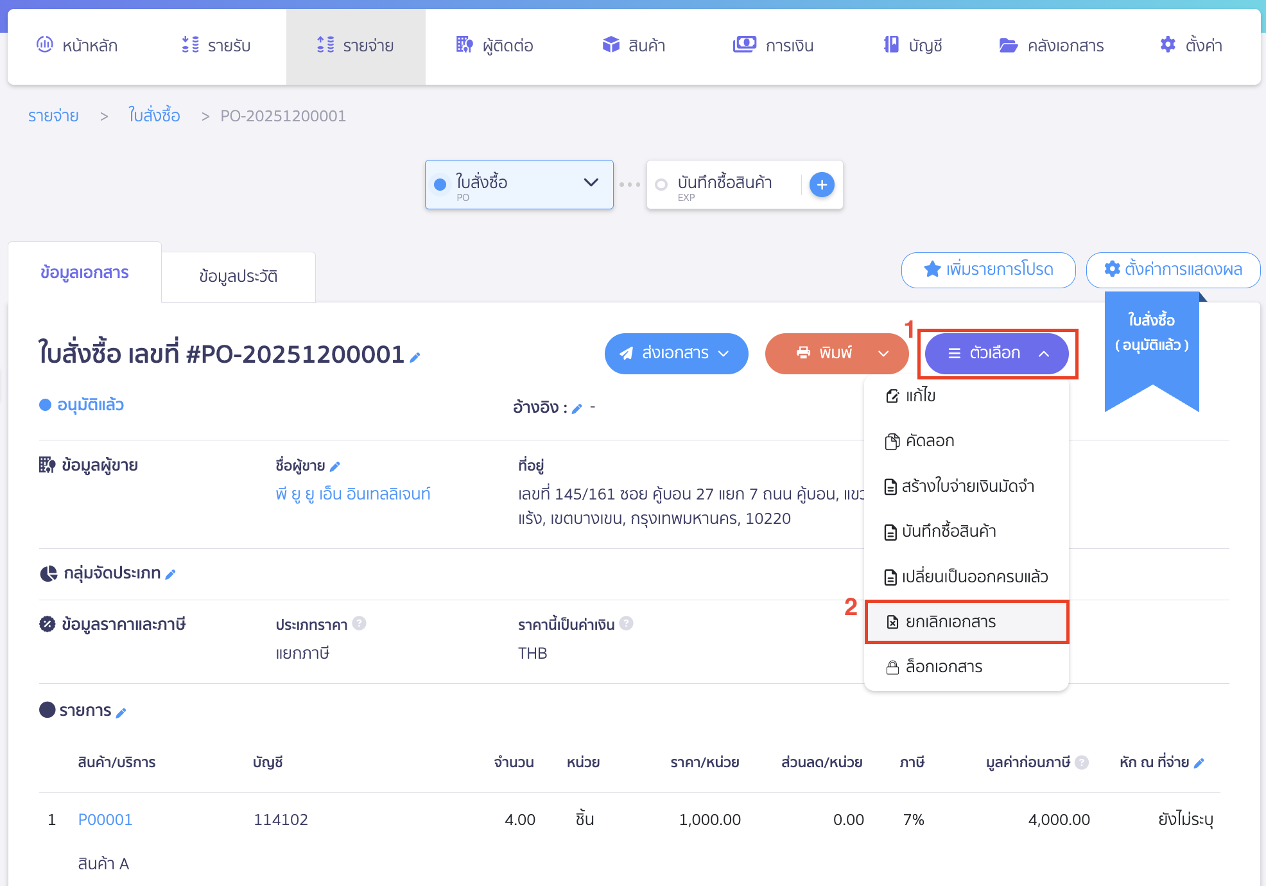Expand the พิมพ์ print dropdown arrow

[883, 353]
